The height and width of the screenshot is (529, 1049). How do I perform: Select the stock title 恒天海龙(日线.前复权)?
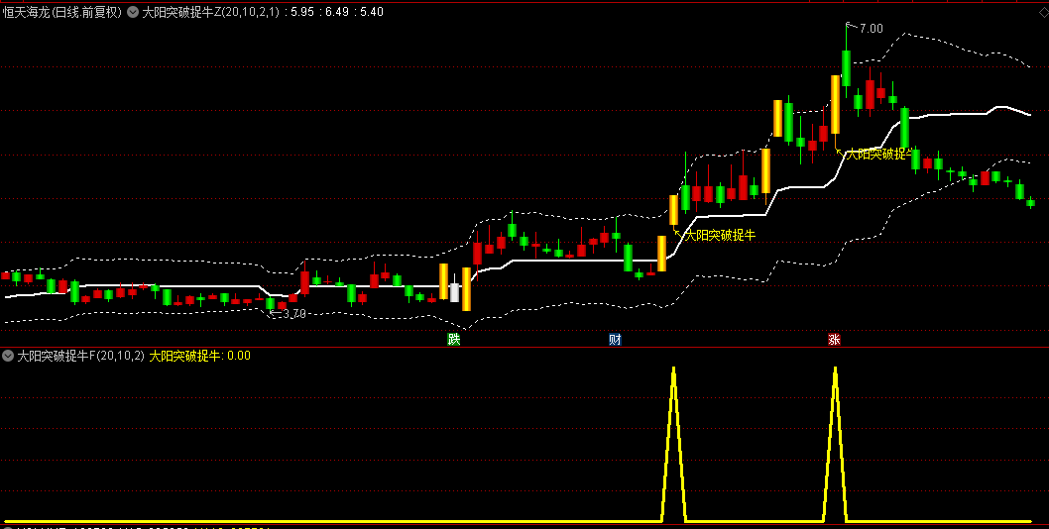[x=62, y=11]
